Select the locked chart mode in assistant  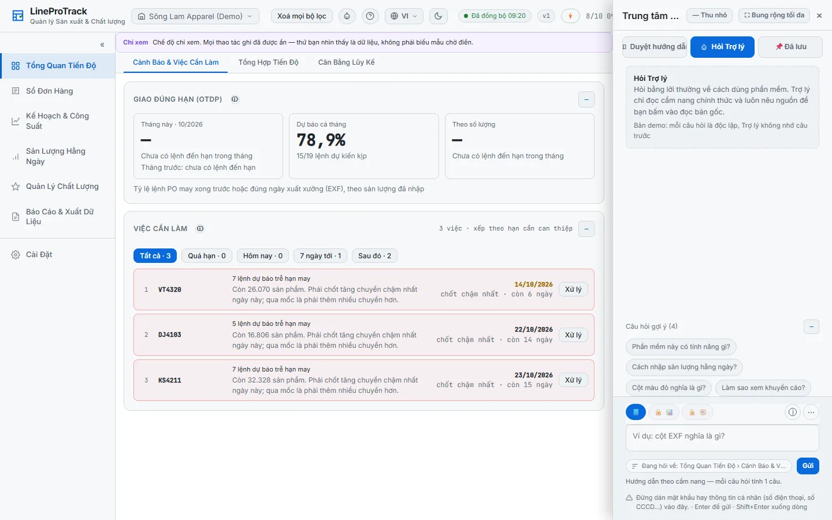click(x=663, y=412)
